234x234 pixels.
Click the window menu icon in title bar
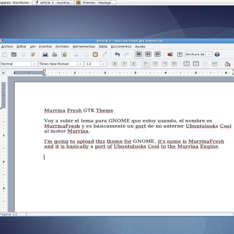point(2,41)
